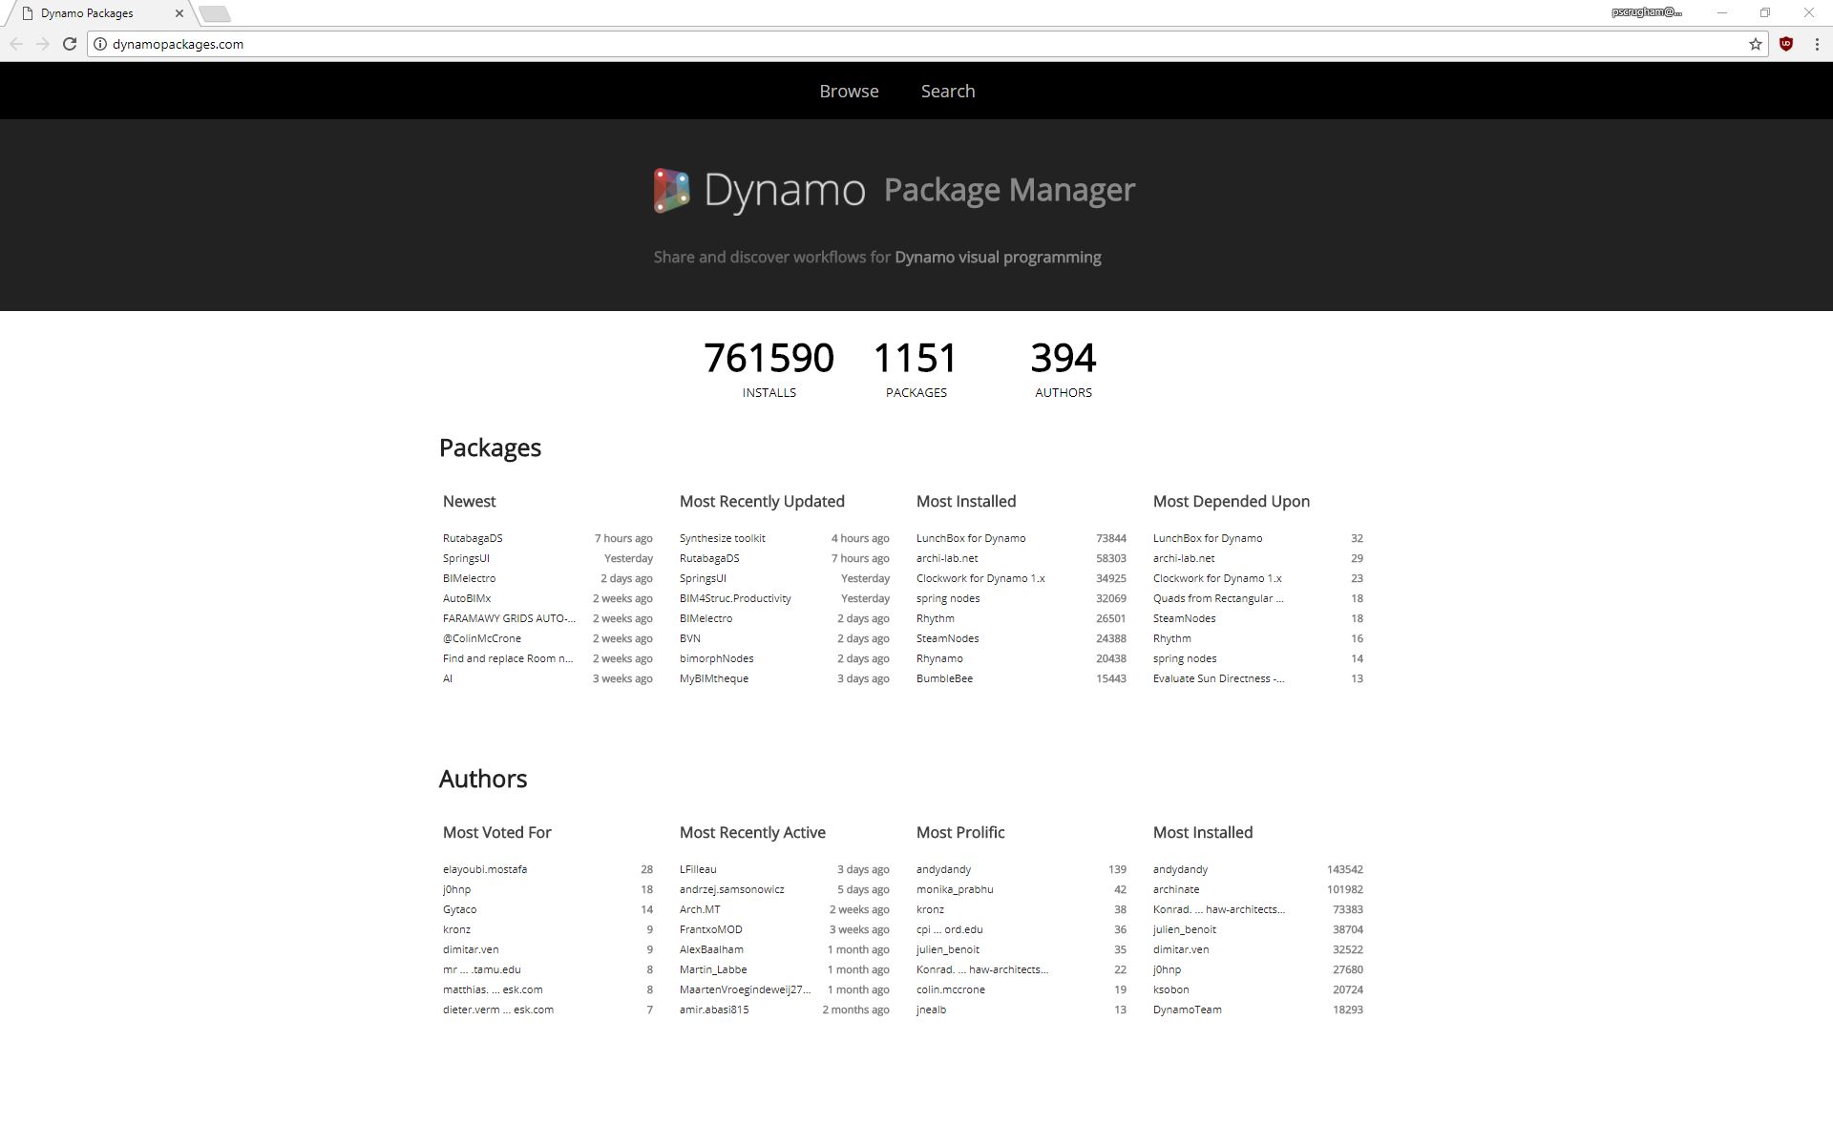This screenshot has width=1833, height=1145.
Task: Open author Martin_Labbe
Action: (713, 969)
